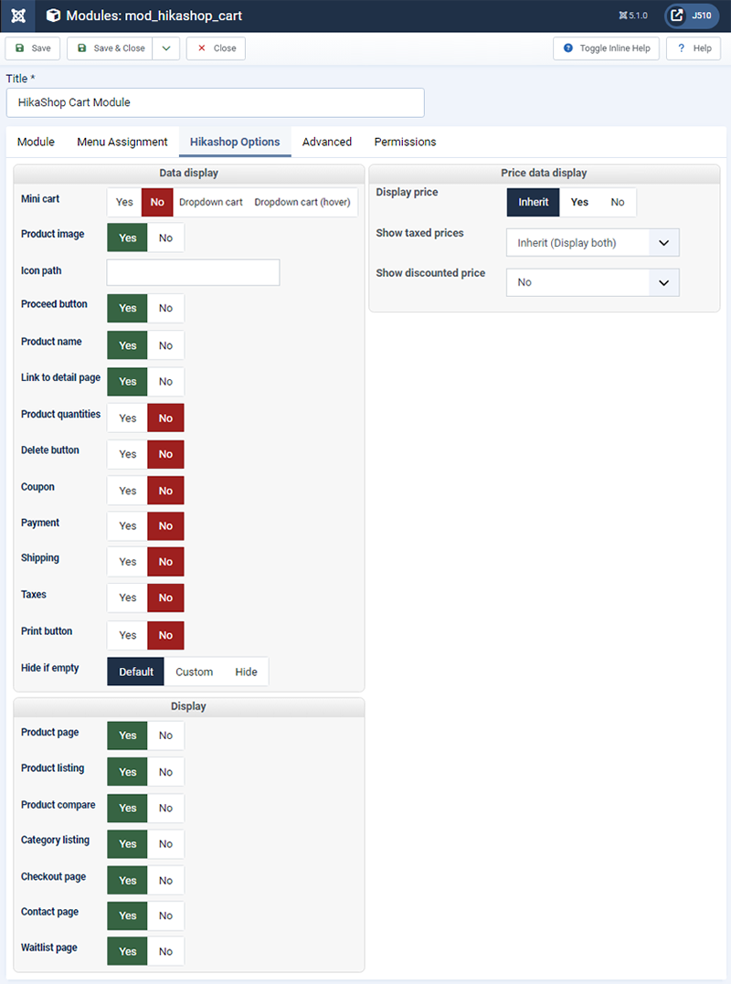Expand the Save & Close dropdown arrow
The image size is (731, 984).
[x=166, y=48]
